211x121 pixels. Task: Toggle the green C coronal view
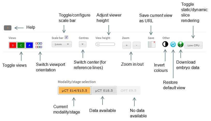21,45
